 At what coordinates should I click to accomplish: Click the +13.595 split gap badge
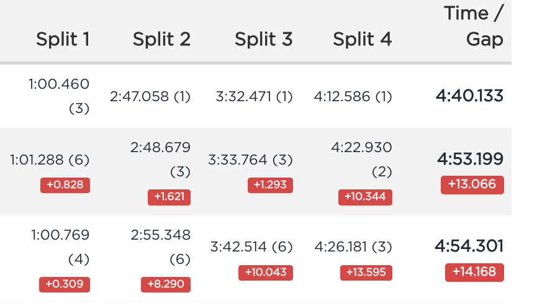click(366, 273)
